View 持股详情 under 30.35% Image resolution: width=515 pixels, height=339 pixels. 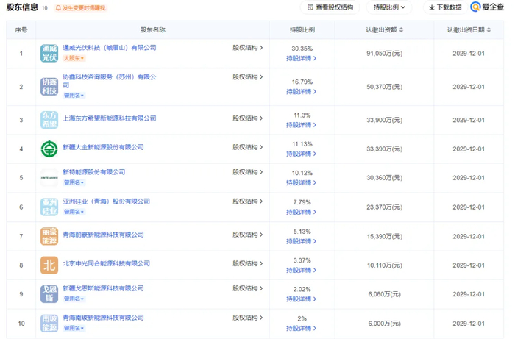coord(301,58)
